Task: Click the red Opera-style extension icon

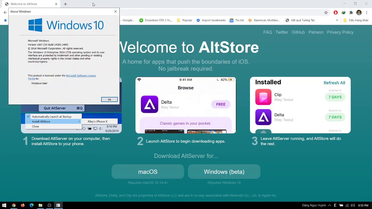Action: pos(336,12)
